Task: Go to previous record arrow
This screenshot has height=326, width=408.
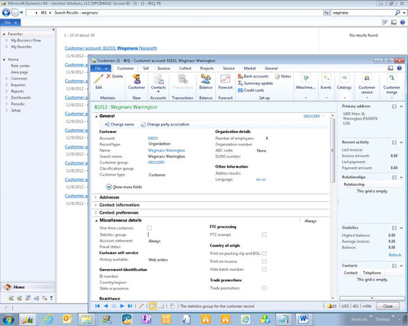Action: pos(105,306)
